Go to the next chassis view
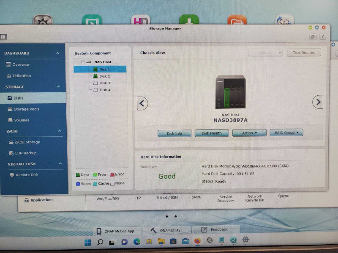The height and width of the screenshot is (253, 338). (x=318, y=102)
